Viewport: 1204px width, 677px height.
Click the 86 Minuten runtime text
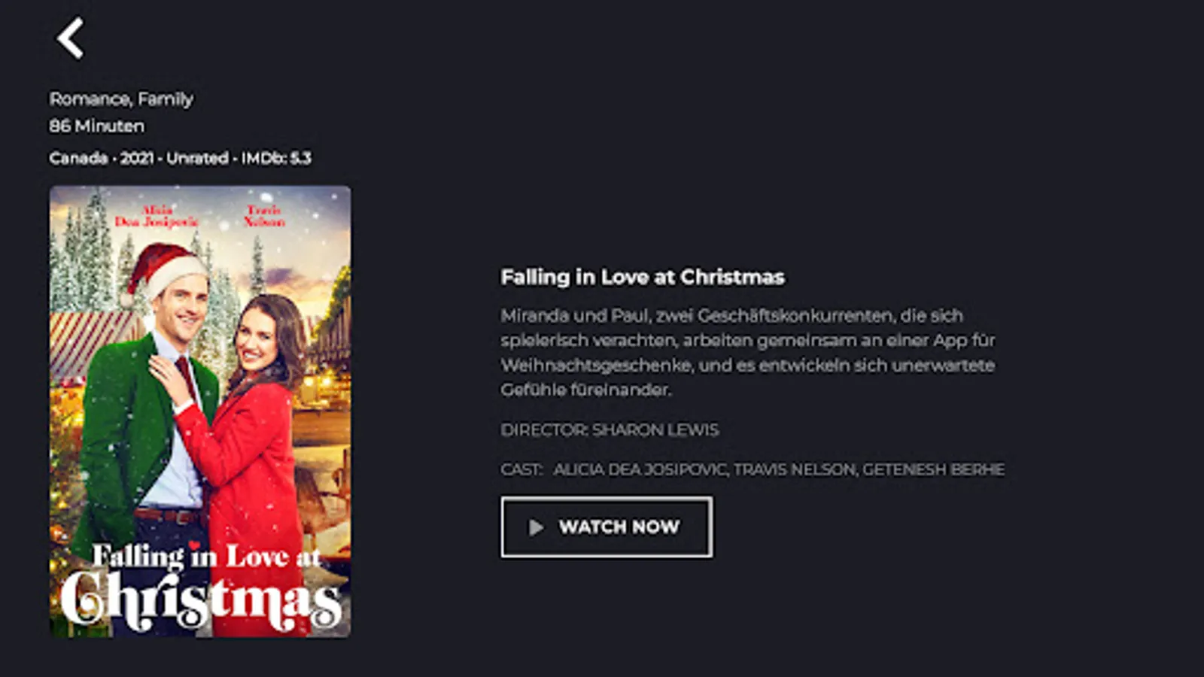(x=97, y=126)
